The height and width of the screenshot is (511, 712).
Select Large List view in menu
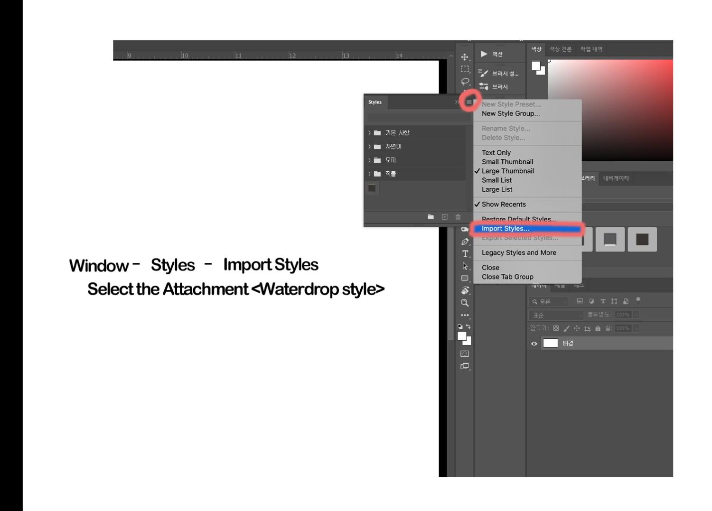coord(527,189)
